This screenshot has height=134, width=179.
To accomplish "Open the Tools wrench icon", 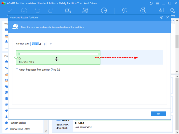I will click(173, 11).
